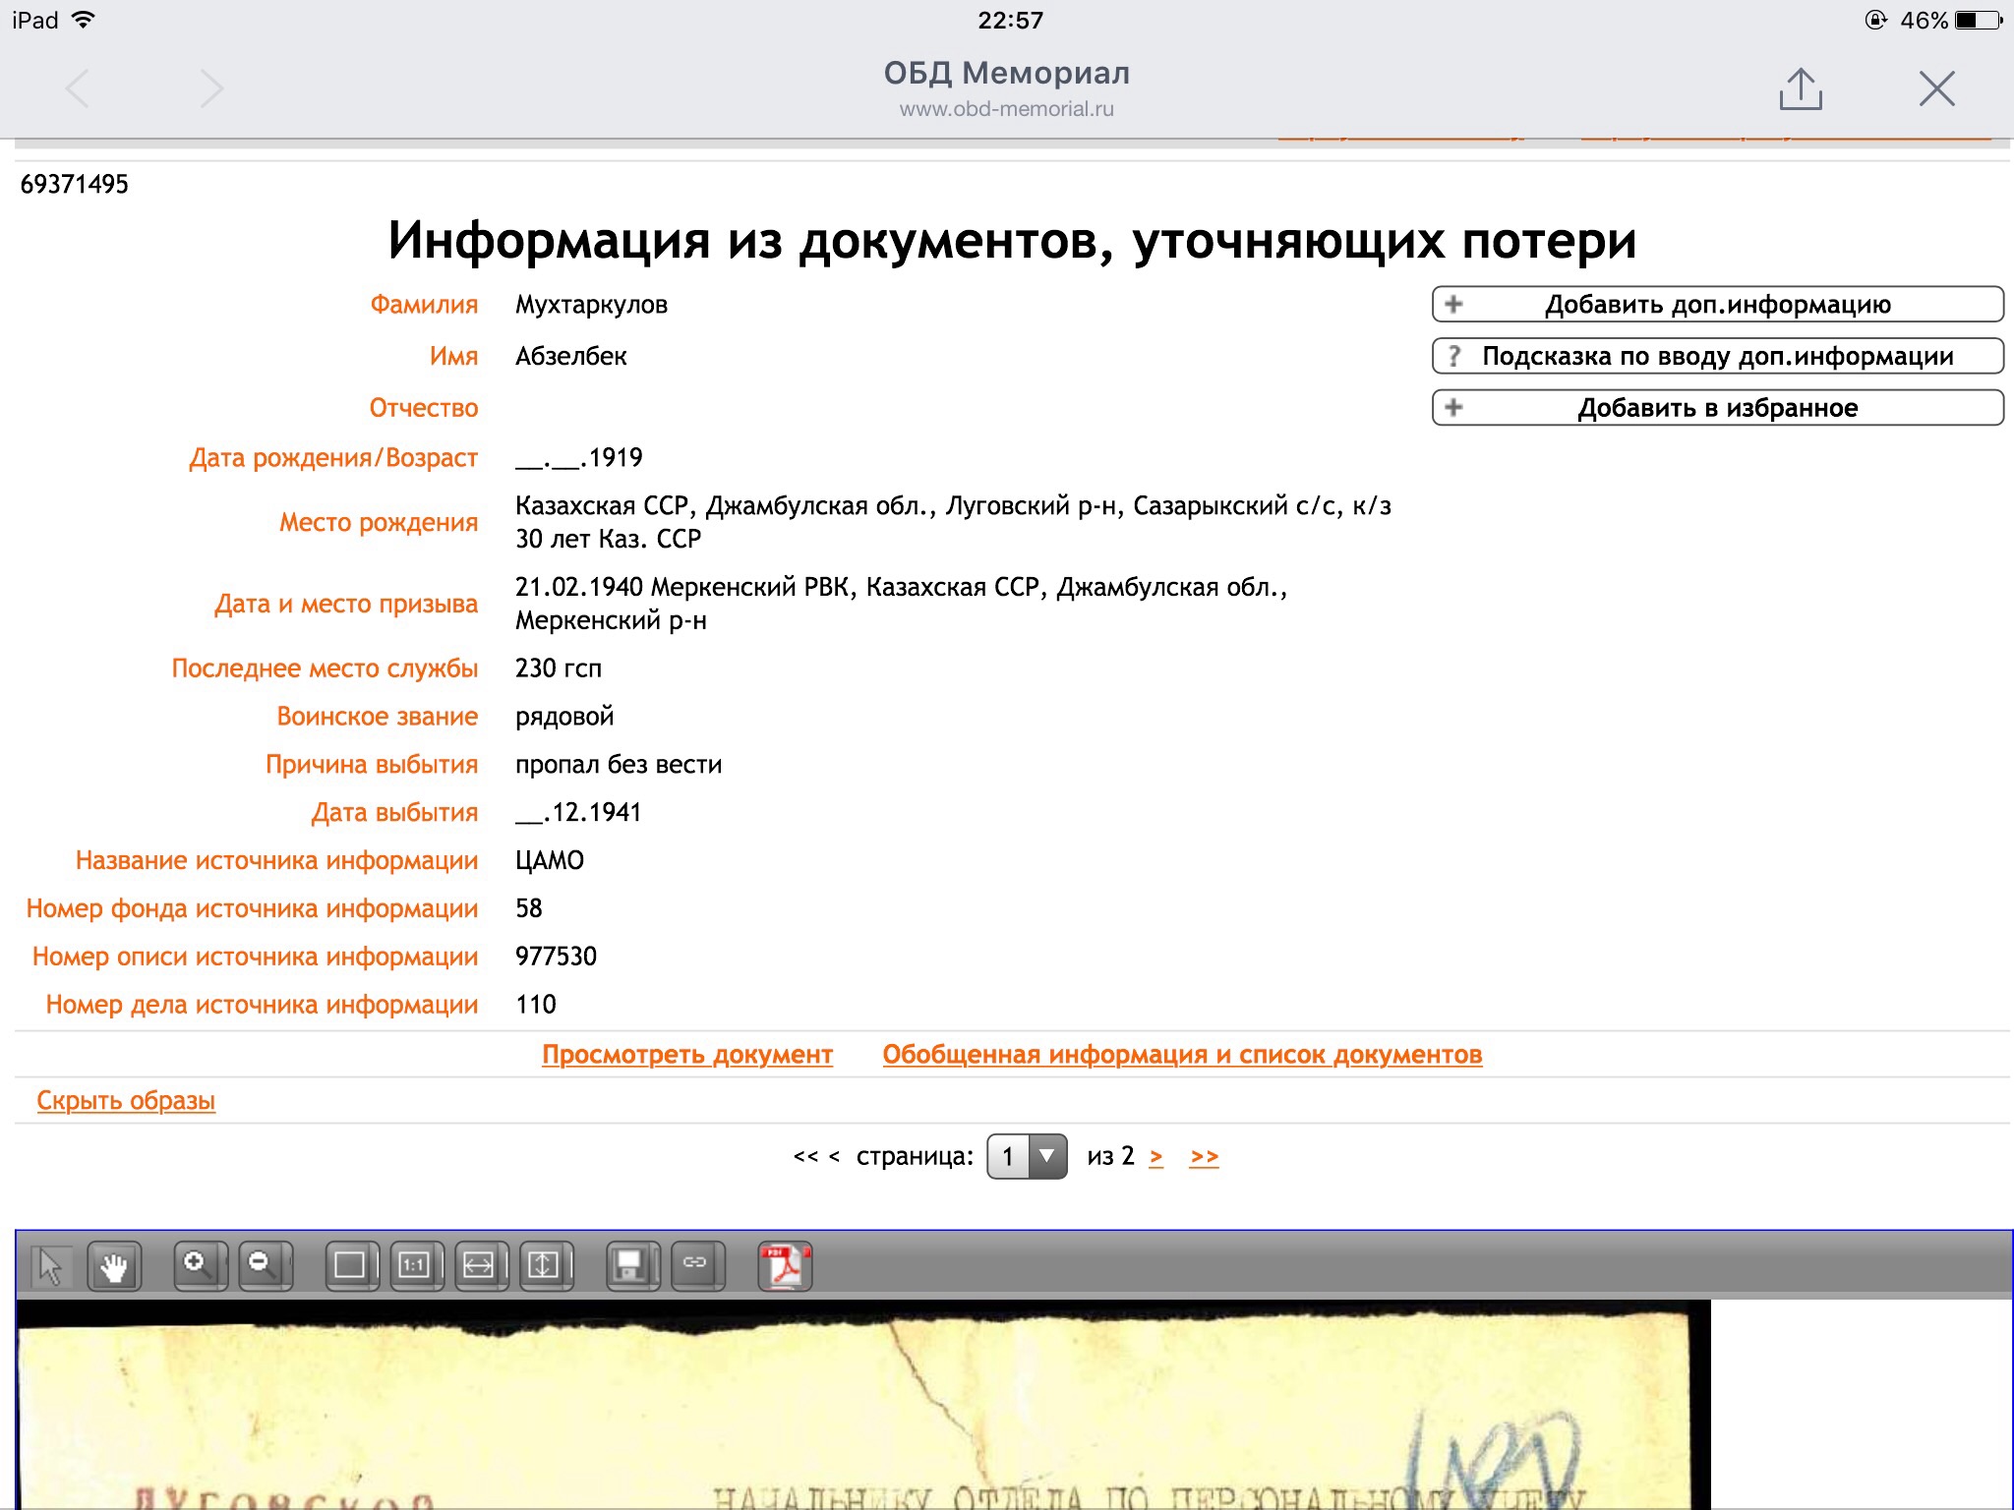Go to next page with single arrow
Image resolution: width=2014 pixels, height=1510 pixels.
point(1156,1157)
